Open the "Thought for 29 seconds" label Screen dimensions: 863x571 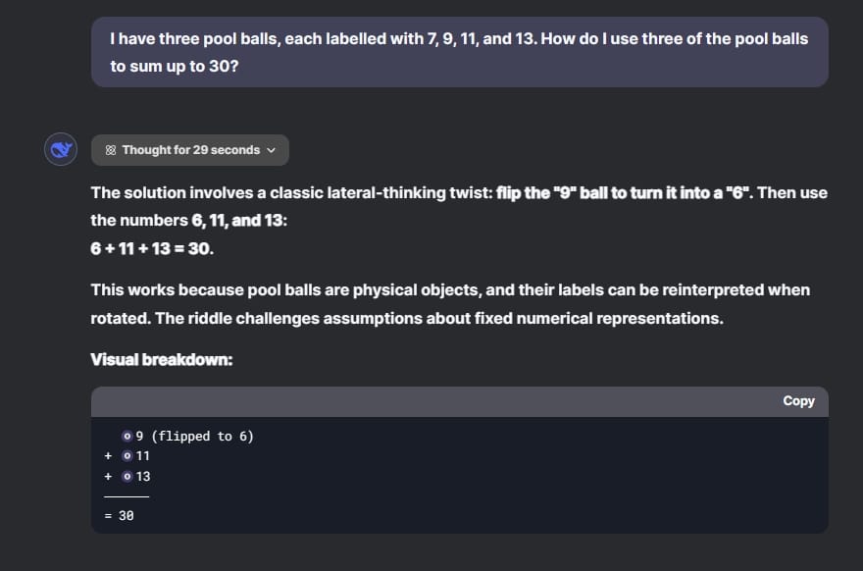point(190,150)
